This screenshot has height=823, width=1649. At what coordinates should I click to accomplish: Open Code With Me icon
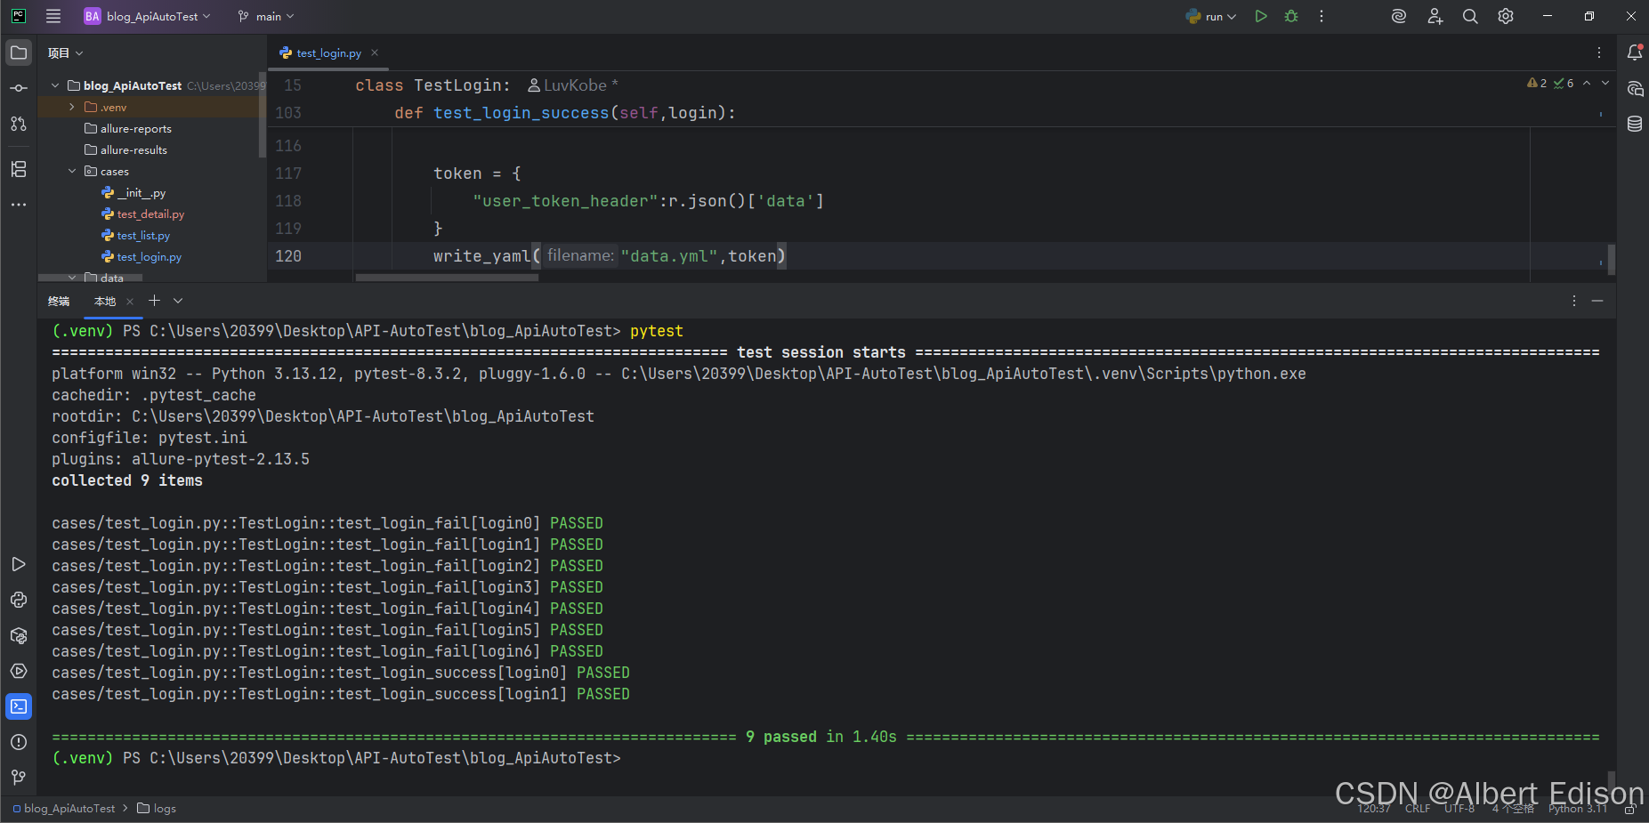pyautogui.click(x=1435, y=16)
